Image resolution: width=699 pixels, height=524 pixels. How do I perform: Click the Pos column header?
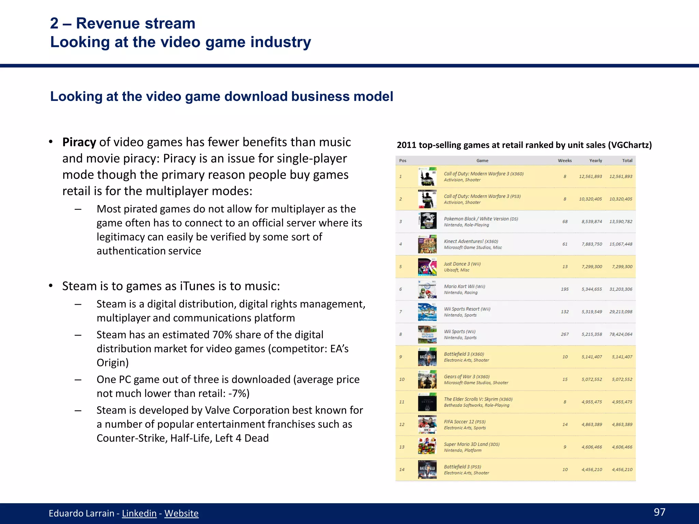403,160
